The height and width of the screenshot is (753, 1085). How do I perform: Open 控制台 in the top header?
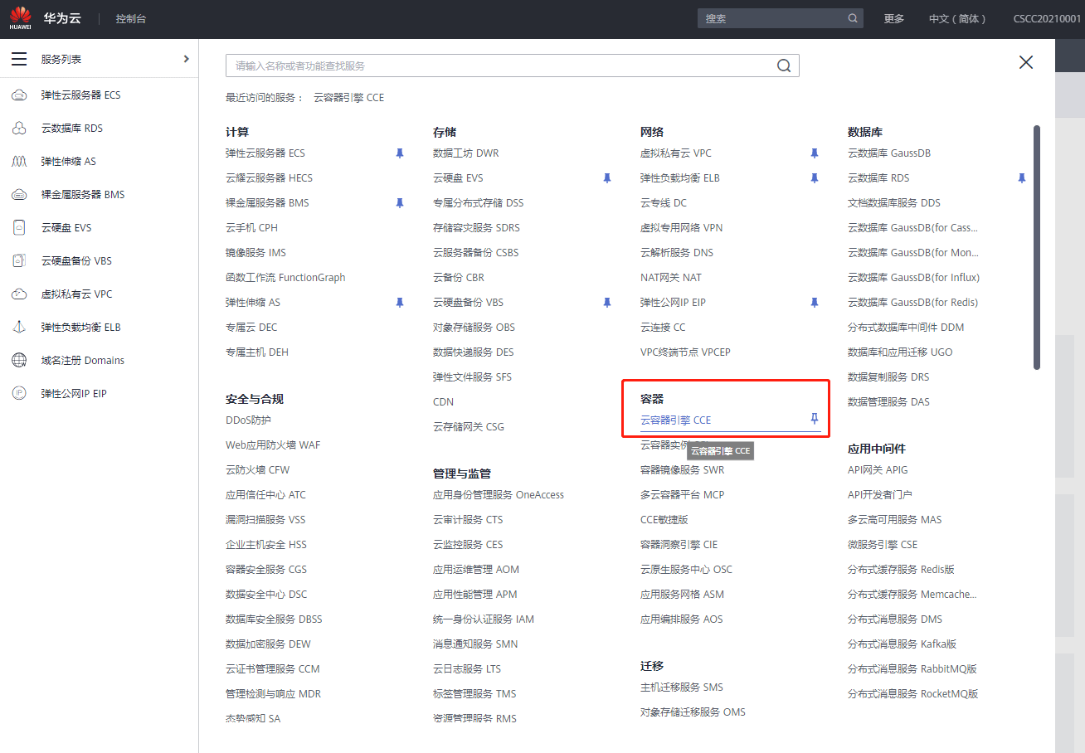[x=131, y=18]
